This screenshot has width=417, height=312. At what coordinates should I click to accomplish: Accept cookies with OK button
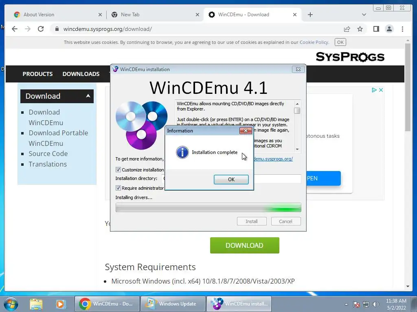[340, 42]
